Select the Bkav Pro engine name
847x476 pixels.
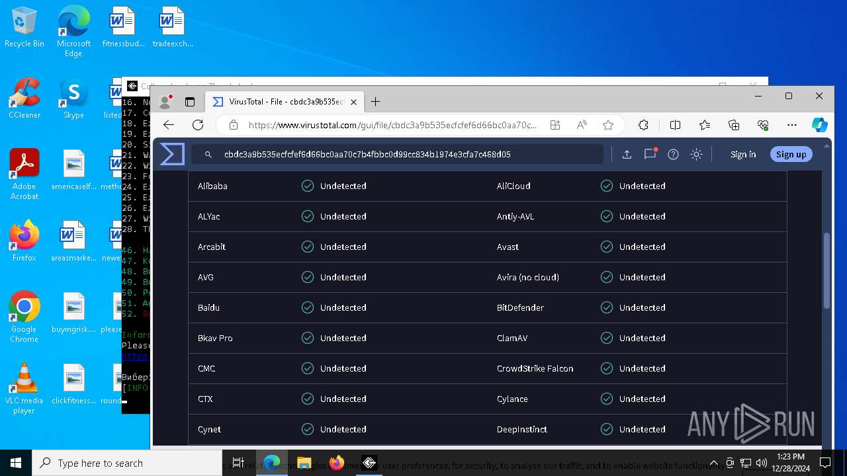click(215, 338)
